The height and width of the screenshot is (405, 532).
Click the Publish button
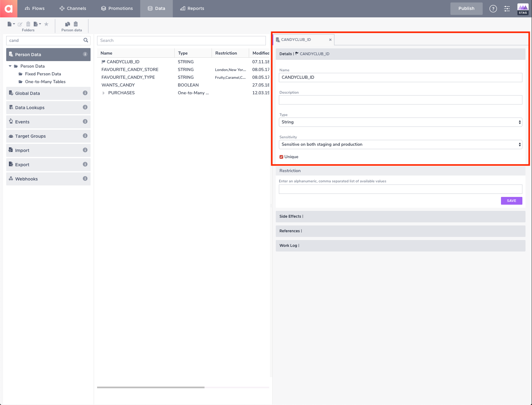pos(466,8)
